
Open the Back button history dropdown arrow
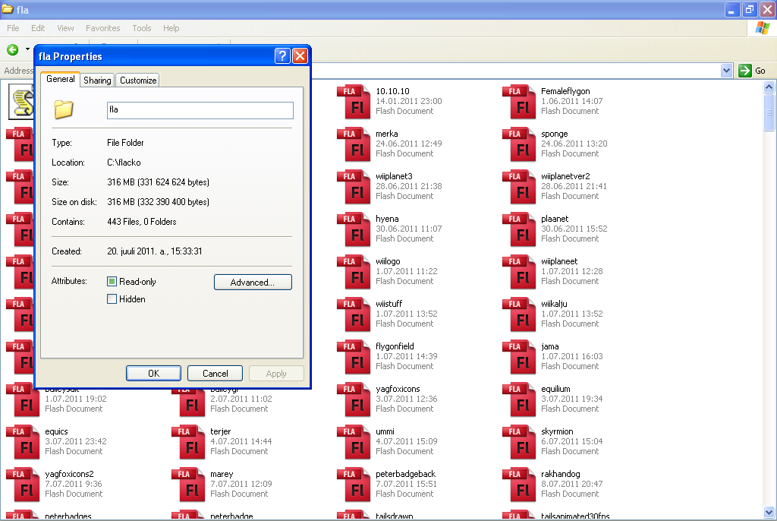pos(27,49)
